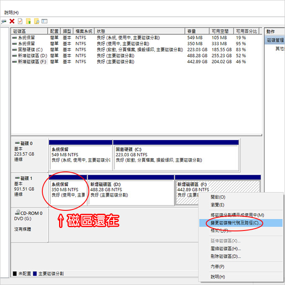
Task: Sort by the 可用百分比 column header
Action: click(x=246, y=31)
